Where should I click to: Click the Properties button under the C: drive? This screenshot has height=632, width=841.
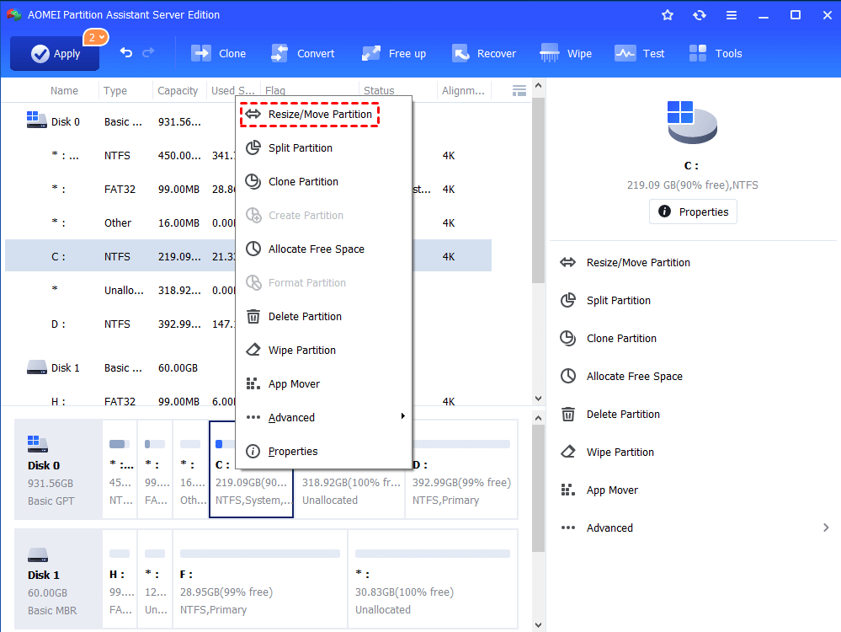pos(693,212)
